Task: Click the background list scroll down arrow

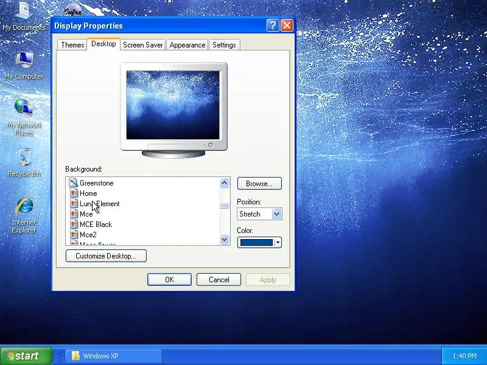Action: pyautogui.click(x=224, y=239)
